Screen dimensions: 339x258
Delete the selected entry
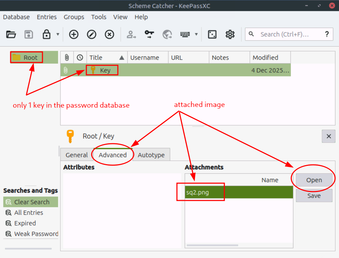pos(109,34)
